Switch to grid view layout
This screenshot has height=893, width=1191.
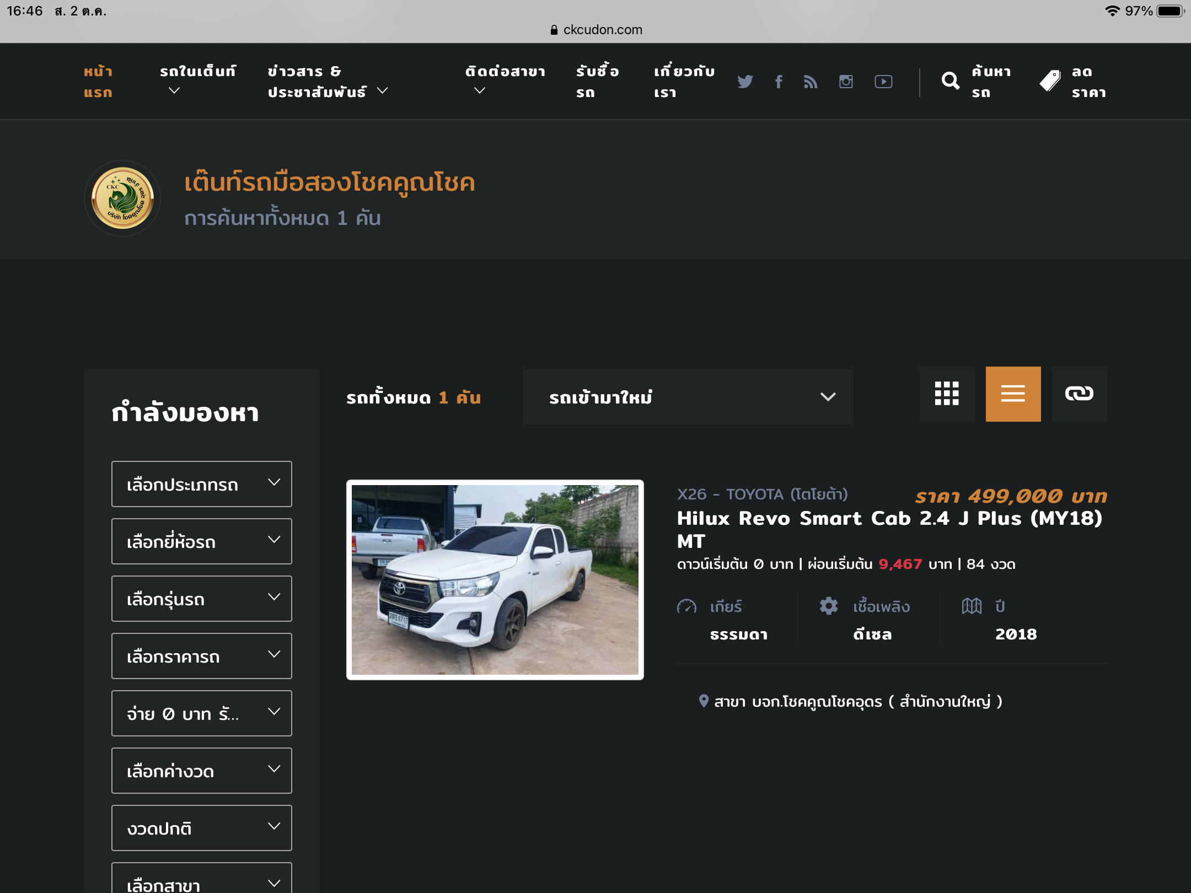click(x=947, y=394)
